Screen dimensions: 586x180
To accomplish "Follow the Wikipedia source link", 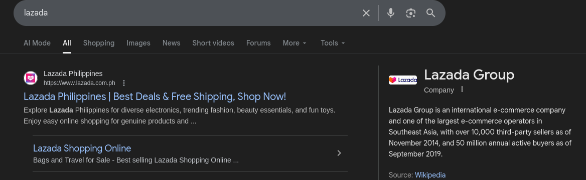I will pyautogui.click(x=430, y=175).
